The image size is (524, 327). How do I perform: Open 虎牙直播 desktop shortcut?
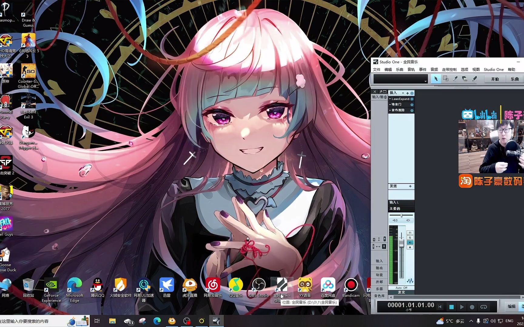190,288
